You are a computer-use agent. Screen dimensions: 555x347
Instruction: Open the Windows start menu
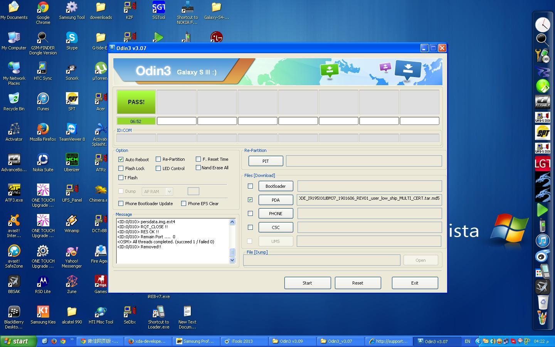point(18,341)
